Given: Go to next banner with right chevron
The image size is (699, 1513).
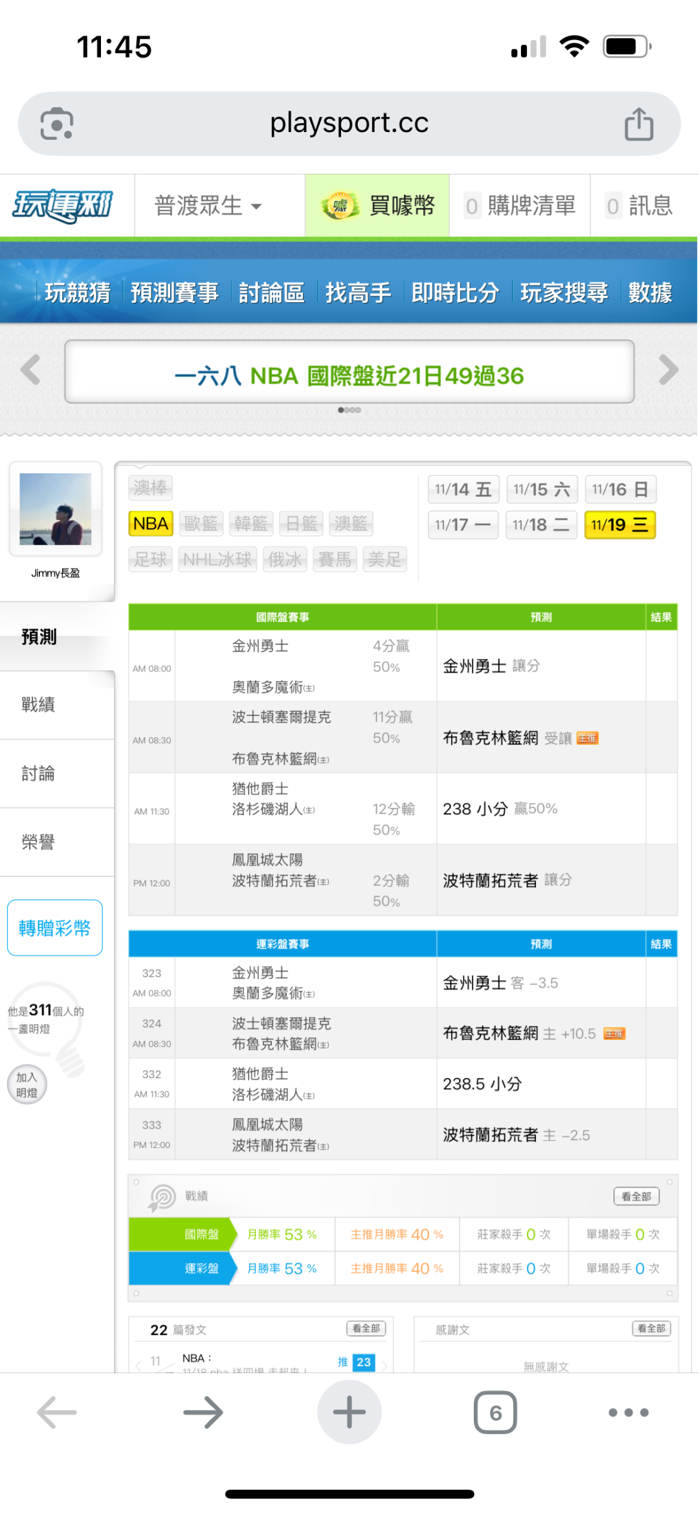Looking at the screenshot, I should pos(668,370).
